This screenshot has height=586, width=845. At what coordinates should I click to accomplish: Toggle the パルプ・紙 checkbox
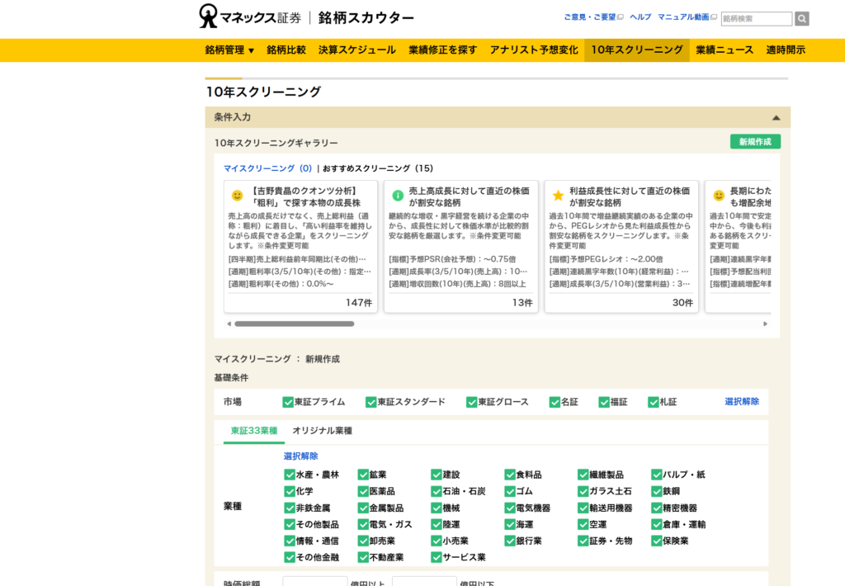click(x=656, y=475)
